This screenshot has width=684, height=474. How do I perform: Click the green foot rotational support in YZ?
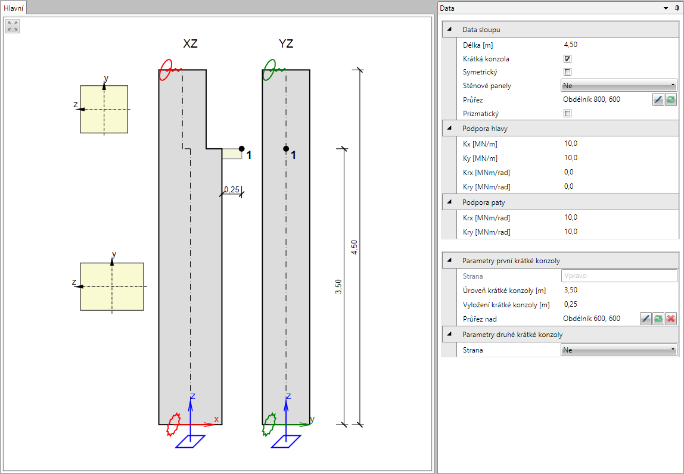point(269,425)
